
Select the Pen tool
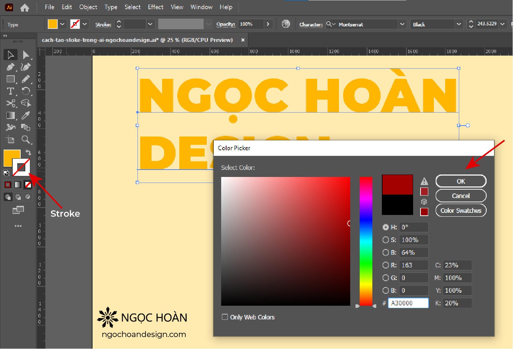point(11,67)
